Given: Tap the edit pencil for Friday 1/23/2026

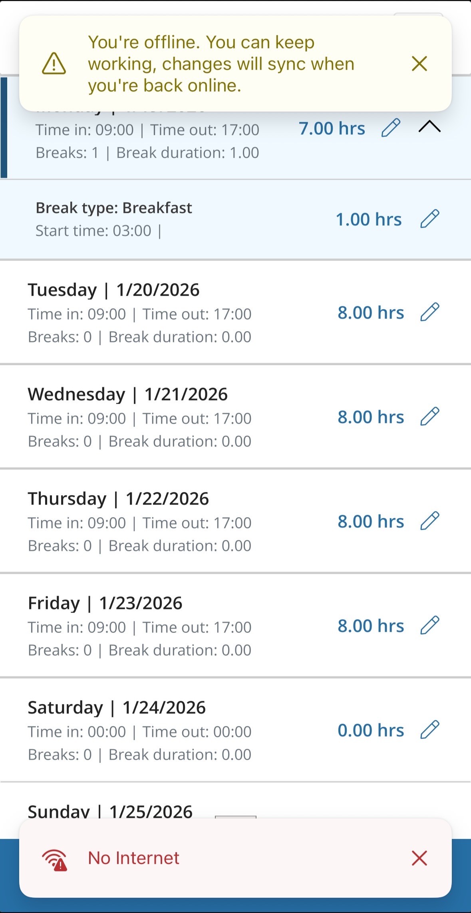Looking at the screenshot, I should click(430, 625).
